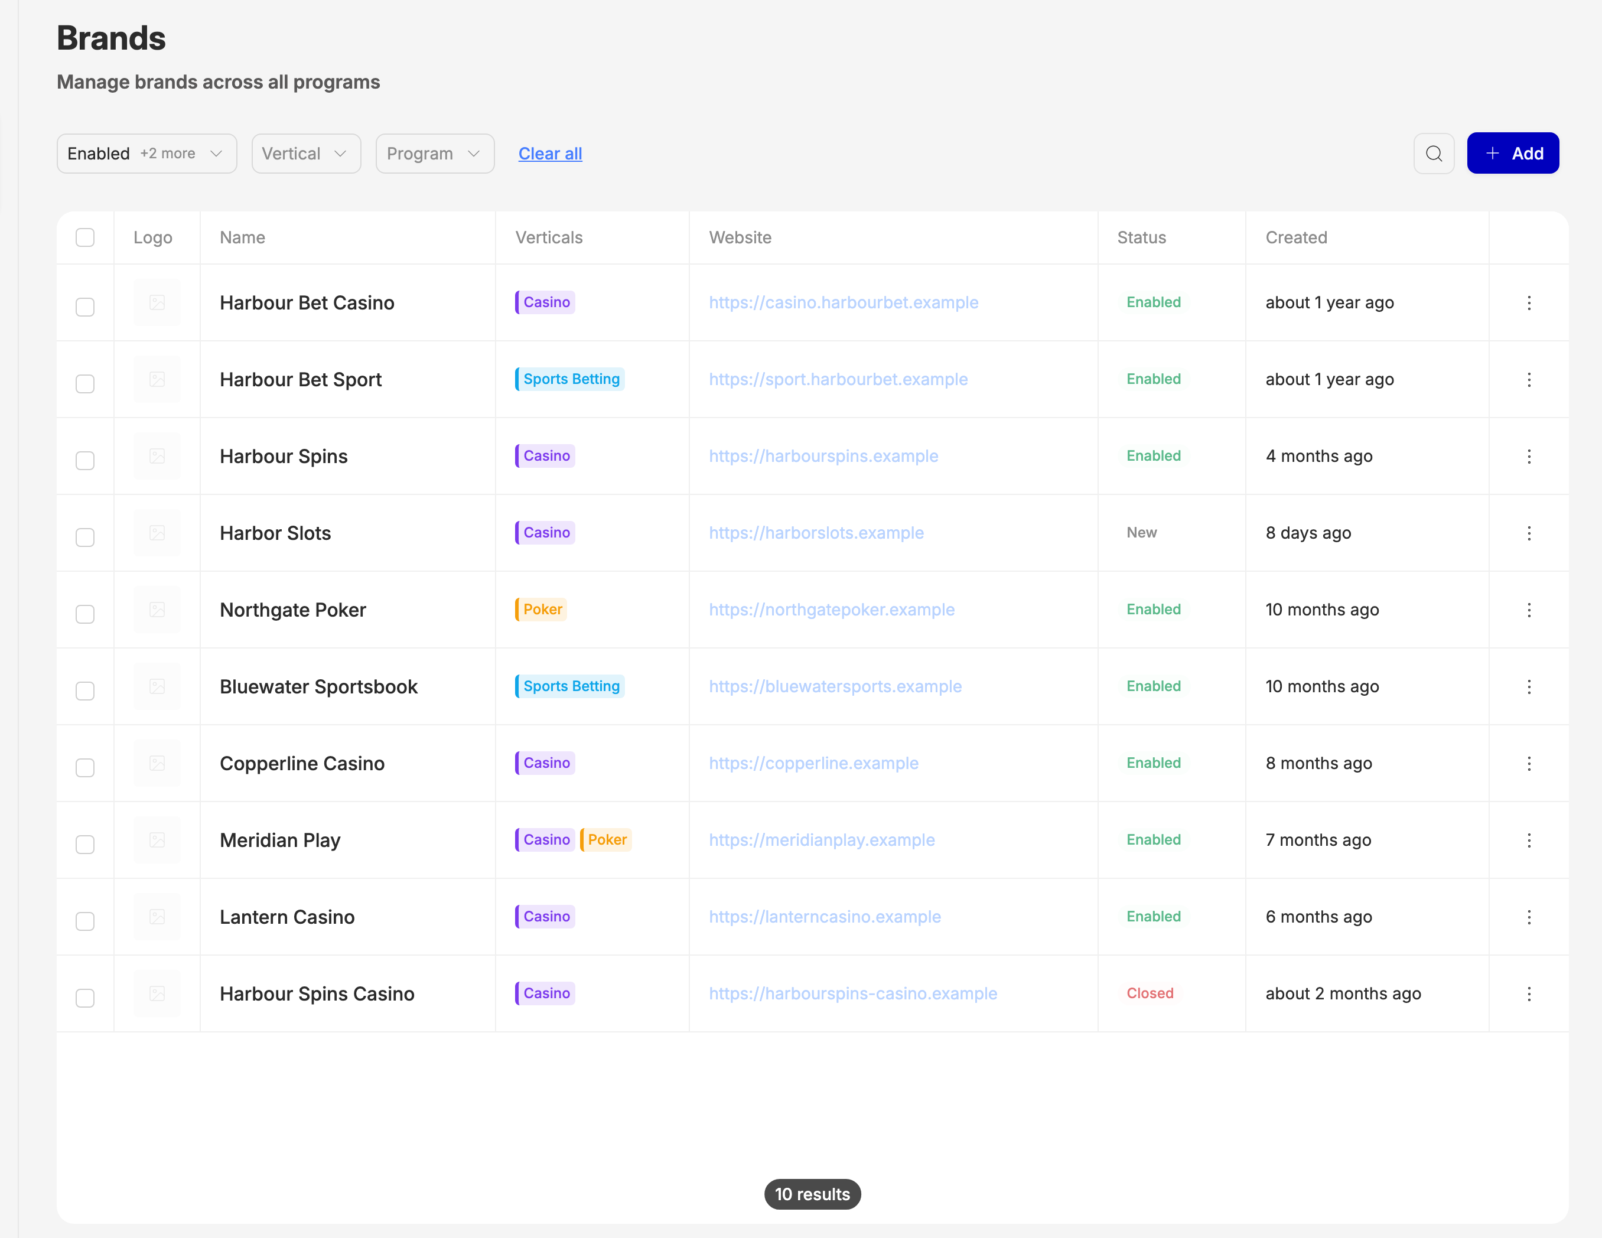Open row actions menu for Harbour Bet Casino
The height and width of the screenshot is (1238, 1602).
[x=1529, y=303]
